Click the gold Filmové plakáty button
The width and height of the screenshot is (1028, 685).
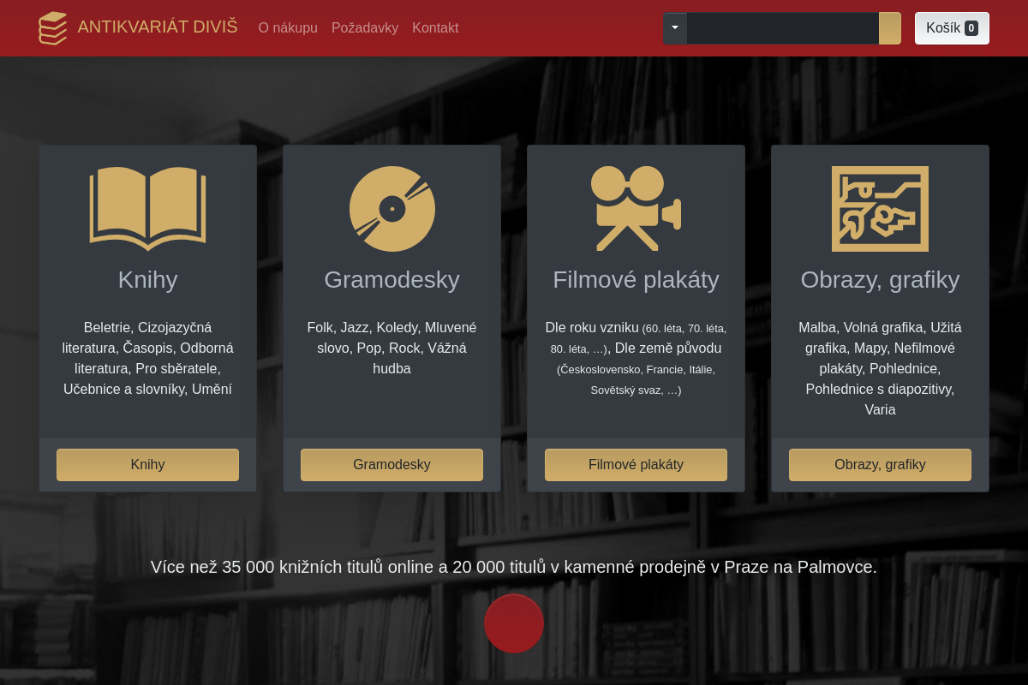pyautogui.click(x=636, y=465)
